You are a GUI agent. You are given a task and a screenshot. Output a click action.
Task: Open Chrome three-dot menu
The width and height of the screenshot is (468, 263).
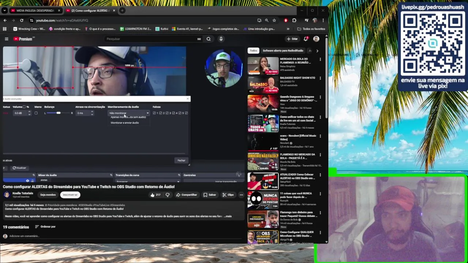pyautogui.click(x=323, y=20)
